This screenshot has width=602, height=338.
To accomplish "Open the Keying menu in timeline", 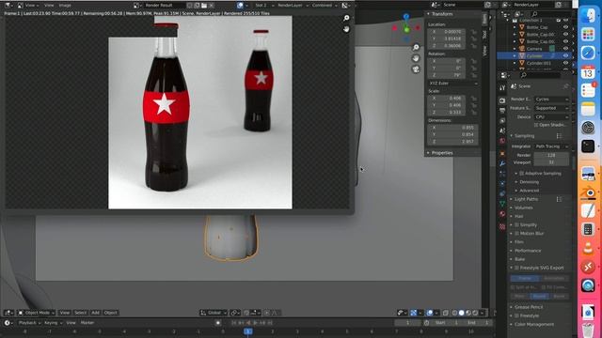I will 53,323.
